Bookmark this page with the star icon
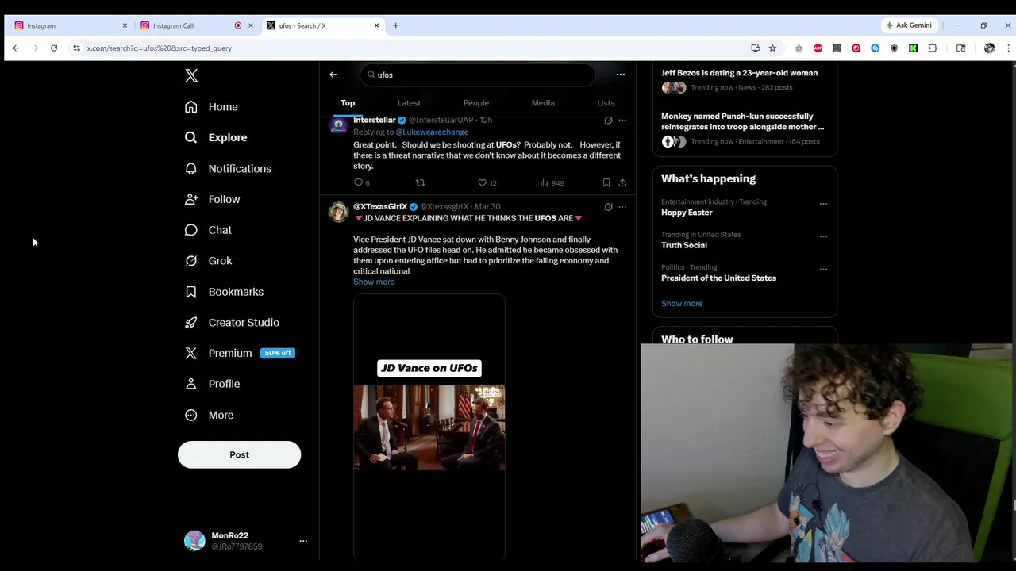This screenshot has width=1016, height=571. click(772, 48)
